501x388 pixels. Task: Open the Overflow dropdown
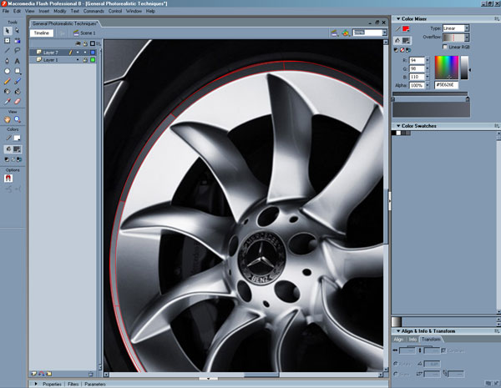tap(467, 38)
